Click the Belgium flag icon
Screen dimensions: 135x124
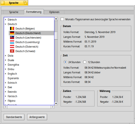pos(12,29)
